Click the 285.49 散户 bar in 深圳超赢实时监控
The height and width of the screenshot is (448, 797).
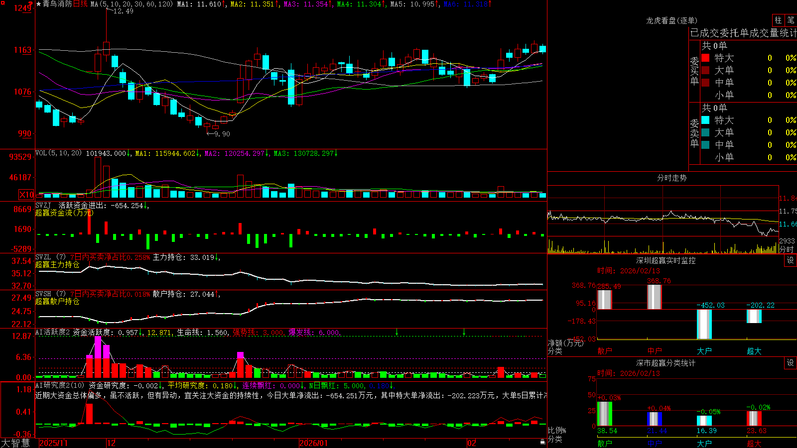click(x=605, y=300)
